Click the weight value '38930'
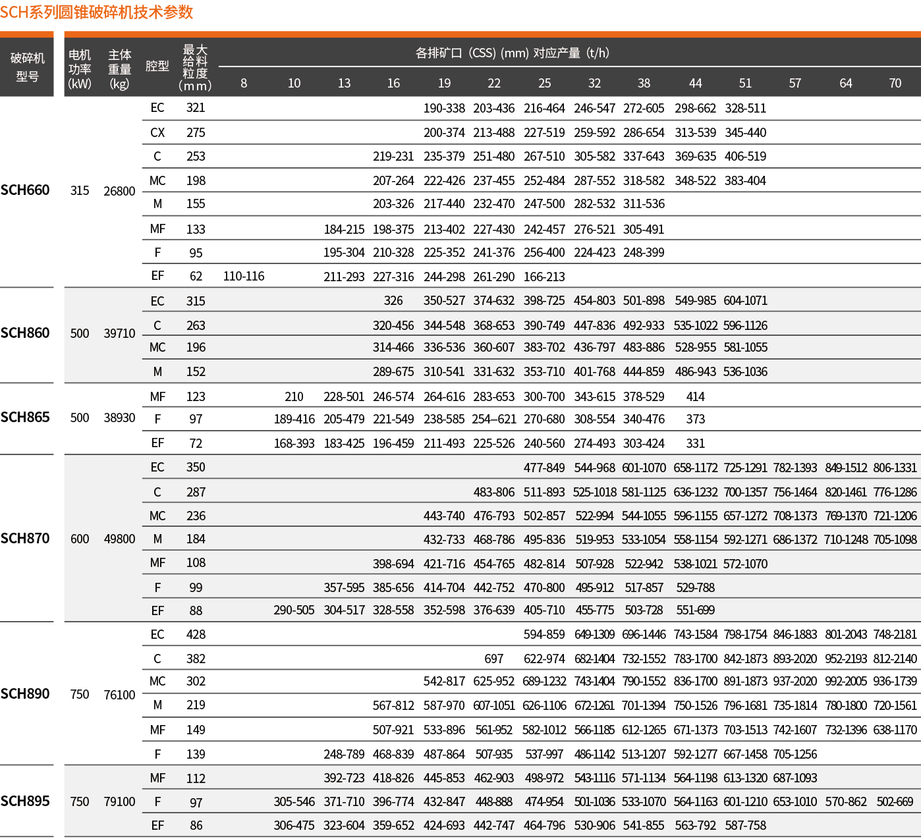Viewport: 921px width, 839px height. point(119,418)
